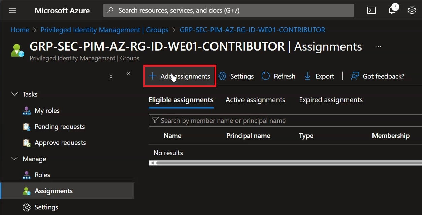Image resolution: width=422 pixels, height=215 pixels.
Task: Open Settings in the command bar
Action: click(236, 76)
